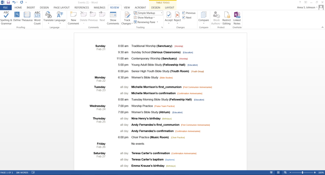The width and height of the screenshot is (325, 175).
Task: Toggle Show Comments
Action: point(113,18)
